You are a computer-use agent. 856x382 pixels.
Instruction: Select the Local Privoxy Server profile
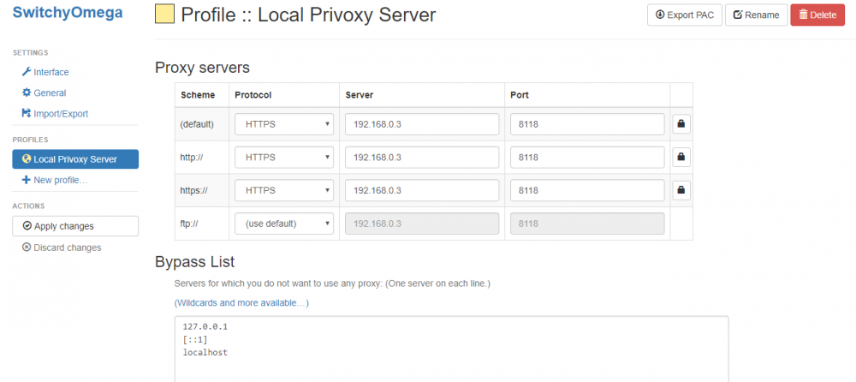pos(75,159)
